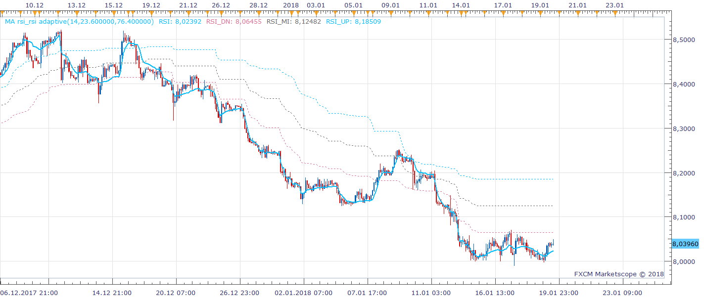Viewport: 704px width, 299px height.
Task: Click the 16.01 13:00 time label
Action: click(x=495, y=293)
